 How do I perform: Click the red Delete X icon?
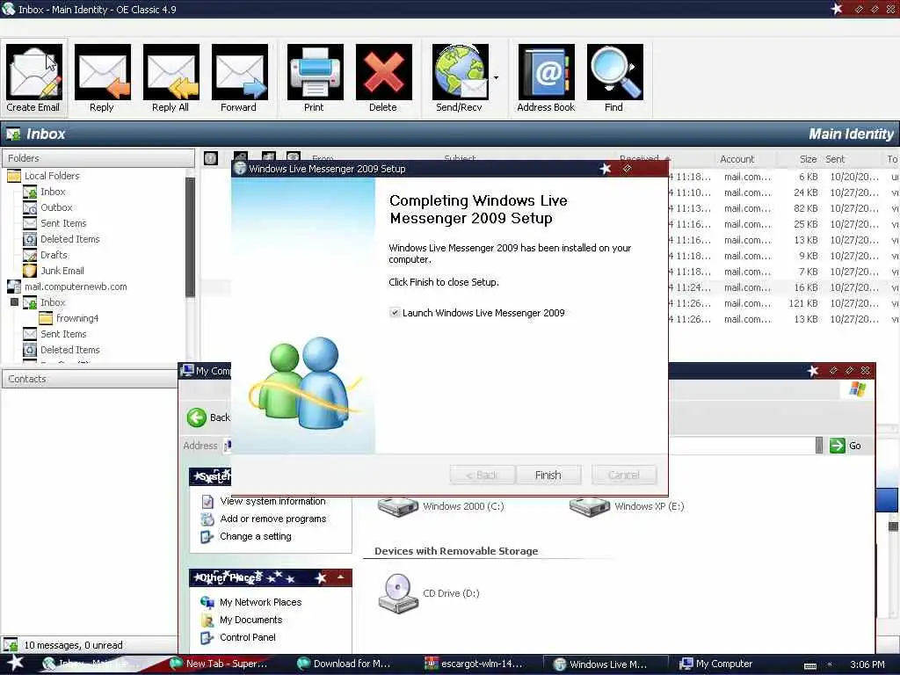(x=383, y=72)
